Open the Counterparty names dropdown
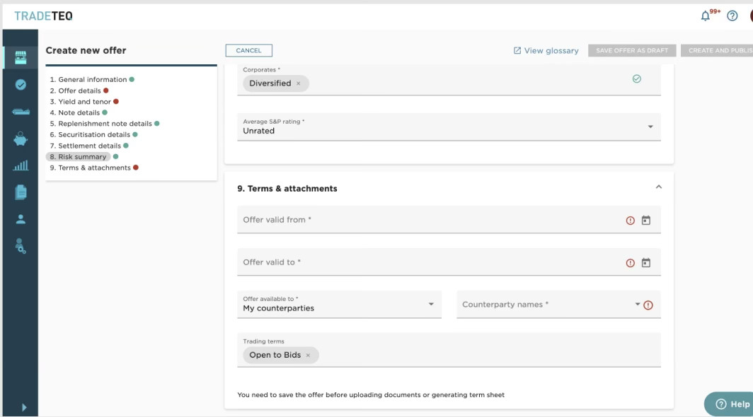 click(x=559, y=304)
